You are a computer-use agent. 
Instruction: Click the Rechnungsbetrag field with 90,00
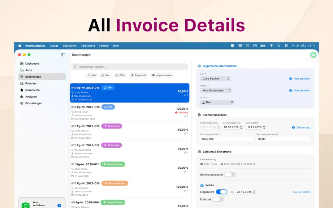tap(284, 139)
